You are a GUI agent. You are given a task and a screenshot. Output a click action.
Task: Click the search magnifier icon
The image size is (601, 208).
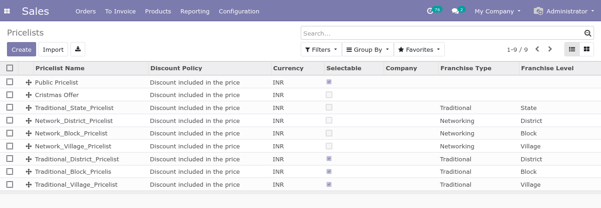(588, 33)
